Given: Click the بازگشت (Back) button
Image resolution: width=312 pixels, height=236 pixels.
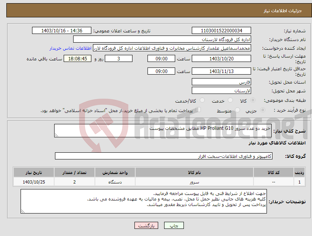Looking at the screenshot, I should [x=146, y=225].
